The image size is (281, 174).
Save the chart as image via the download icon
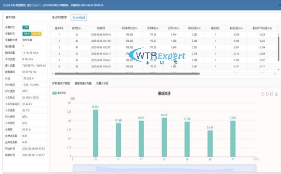[x=276, y=94]
